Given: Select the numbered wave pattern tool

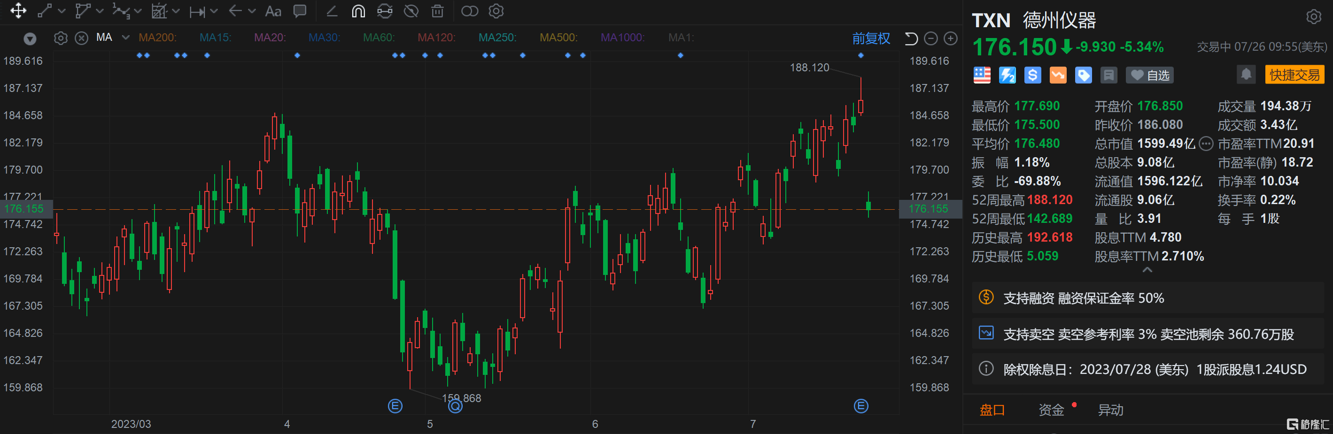Looking at the screenshot, I should [121, 11].
